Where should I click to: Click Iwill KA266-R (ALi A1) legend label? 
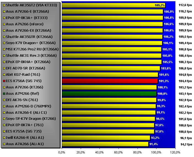click(25, 138)
